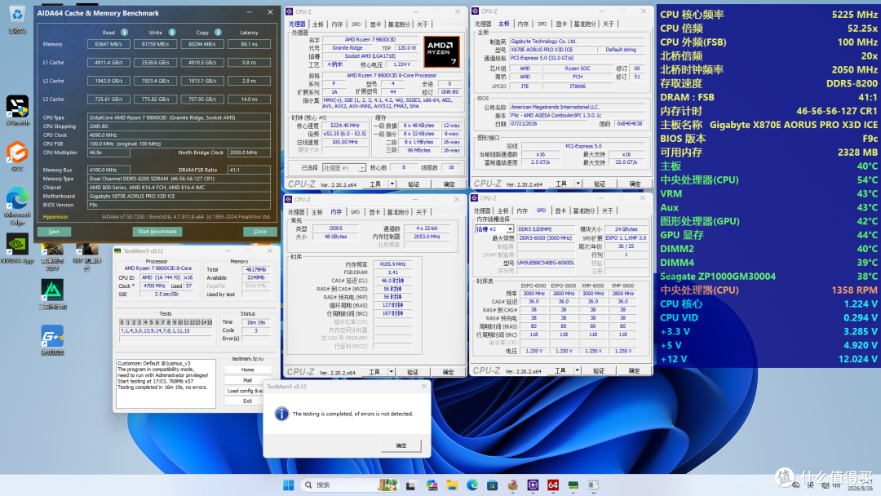Click 验证 in the CPU-Z memory window
The width and height of the screenshot is (881, 496).
tap(413, 372)
